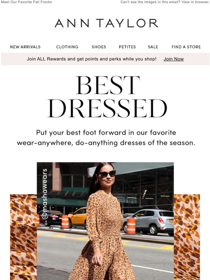
Task: Click the Ann Taylor logo
Action: click(106, 23)
